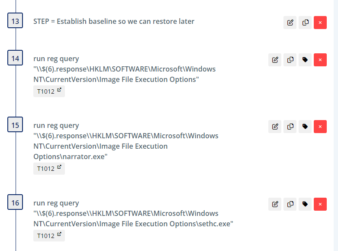The width and height of the screenshot is (338, 251).
Task: Select step number 16 marker
Action: [x=15, y=203]
